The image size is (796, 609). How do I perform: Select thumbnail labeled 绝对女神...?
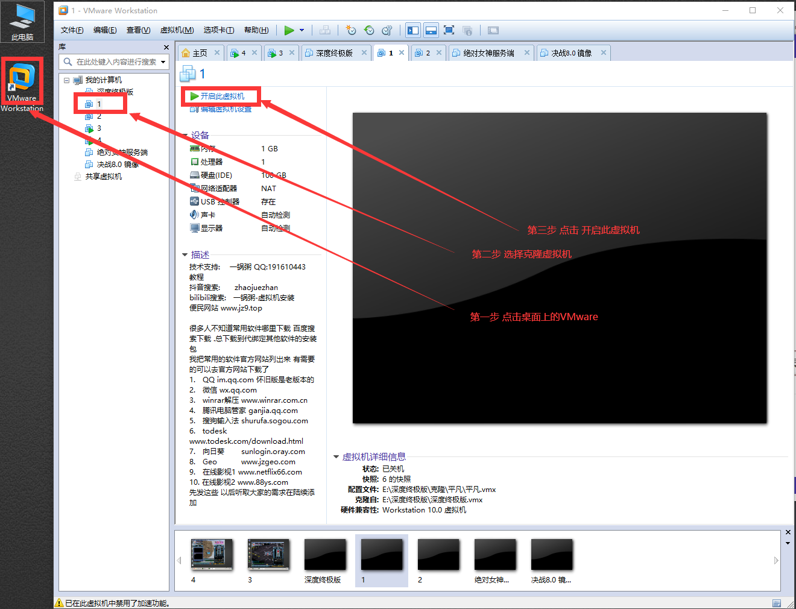495,561
